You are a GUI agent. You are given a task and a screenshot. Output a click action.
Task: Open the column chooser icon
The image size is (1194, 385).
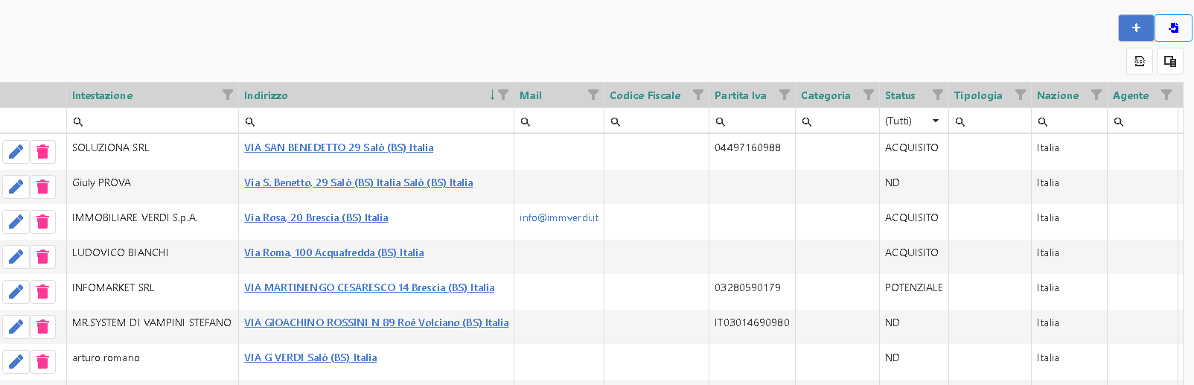point(1170,62)
